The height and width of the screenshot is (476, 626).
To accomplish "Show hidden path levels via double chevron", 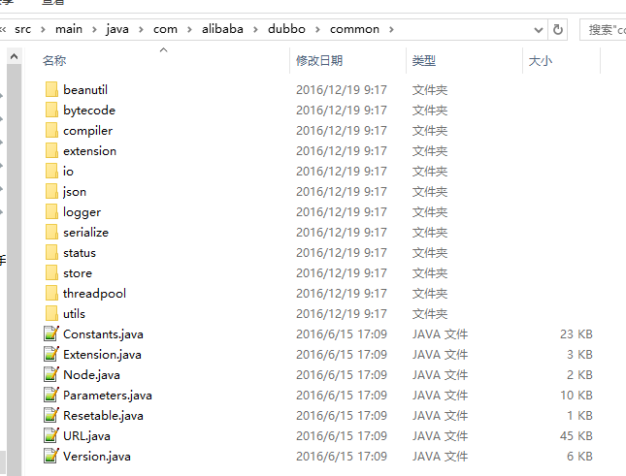I will (x=3, y=29).
